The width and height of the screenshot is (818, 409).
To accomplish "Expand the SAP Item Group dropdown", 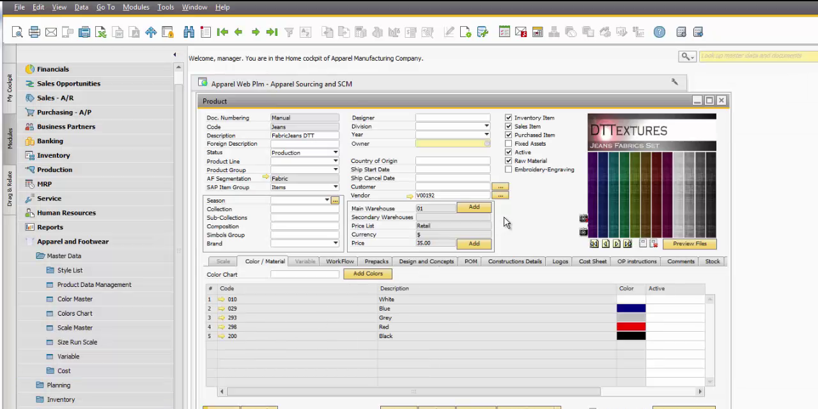I will tap(335, 187).
